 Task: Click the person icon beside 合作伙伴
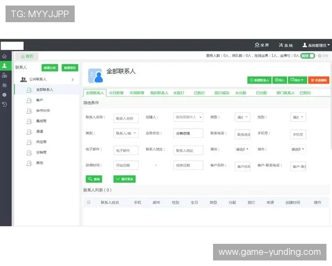click(x=29, y=110)
